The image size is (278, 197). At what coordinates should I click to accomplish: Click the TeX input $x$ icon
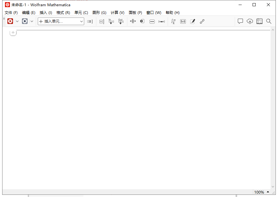click(183, 21)
